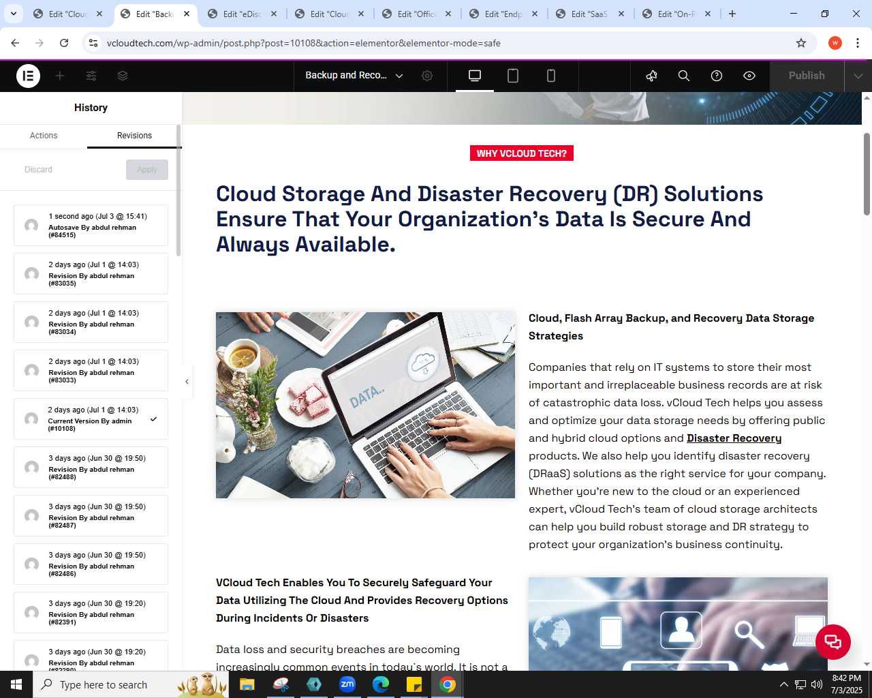Open the Chrome tab search dropdown
This screenshot has width=872, height=698.
[x=14, y=14]
